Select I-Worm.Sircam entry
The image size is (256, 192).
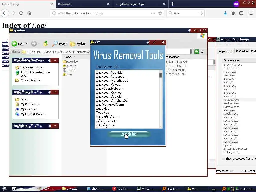click(107, 120)
